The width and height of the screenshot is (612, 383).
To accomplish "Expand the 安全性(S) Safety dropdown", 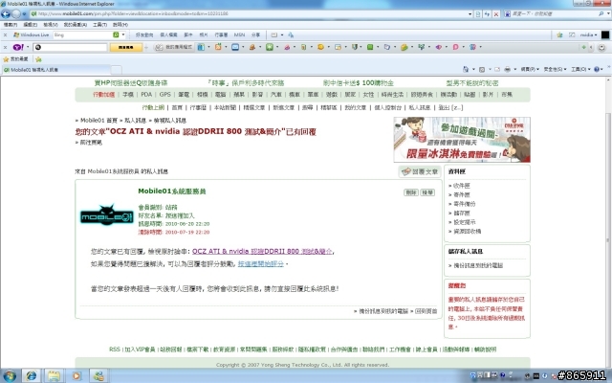I will pyautogui.click(x=555, y=69).
